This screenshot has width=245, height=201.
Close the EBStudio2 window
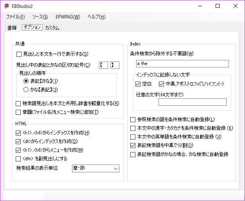point(236,6)
